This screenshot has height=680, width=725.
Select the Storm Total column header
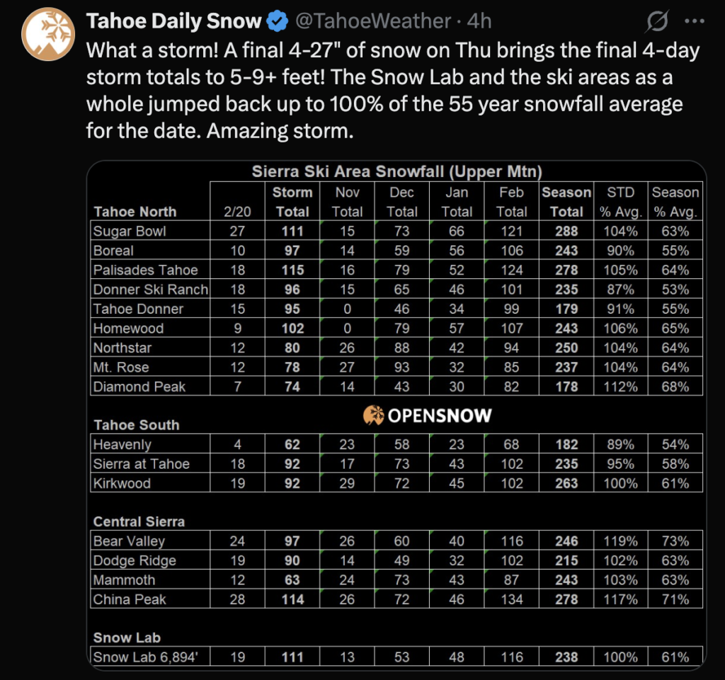pos(292,202)
